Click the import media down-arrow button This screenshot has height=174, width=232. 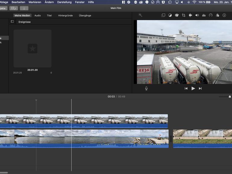click(24, 8)
